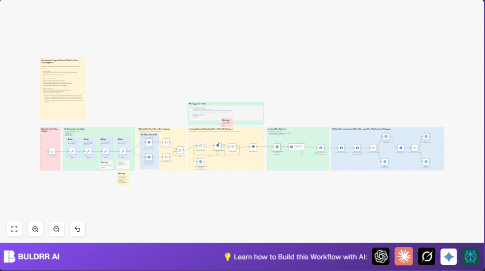Click the BULDRR AI logo
Viewport: 485px width, 271px height.
click(32, 256)
